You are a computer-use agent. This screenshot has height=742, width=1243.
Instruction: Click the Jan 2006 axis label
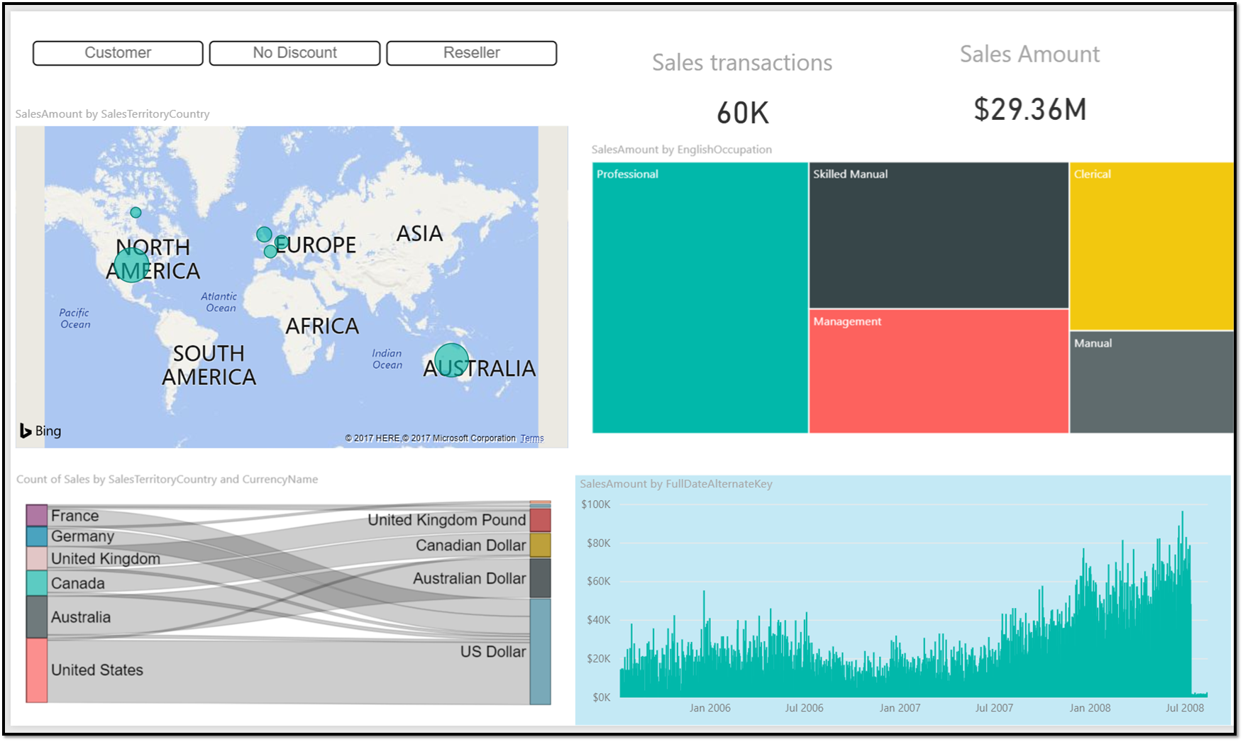click(x=709, y=708)
